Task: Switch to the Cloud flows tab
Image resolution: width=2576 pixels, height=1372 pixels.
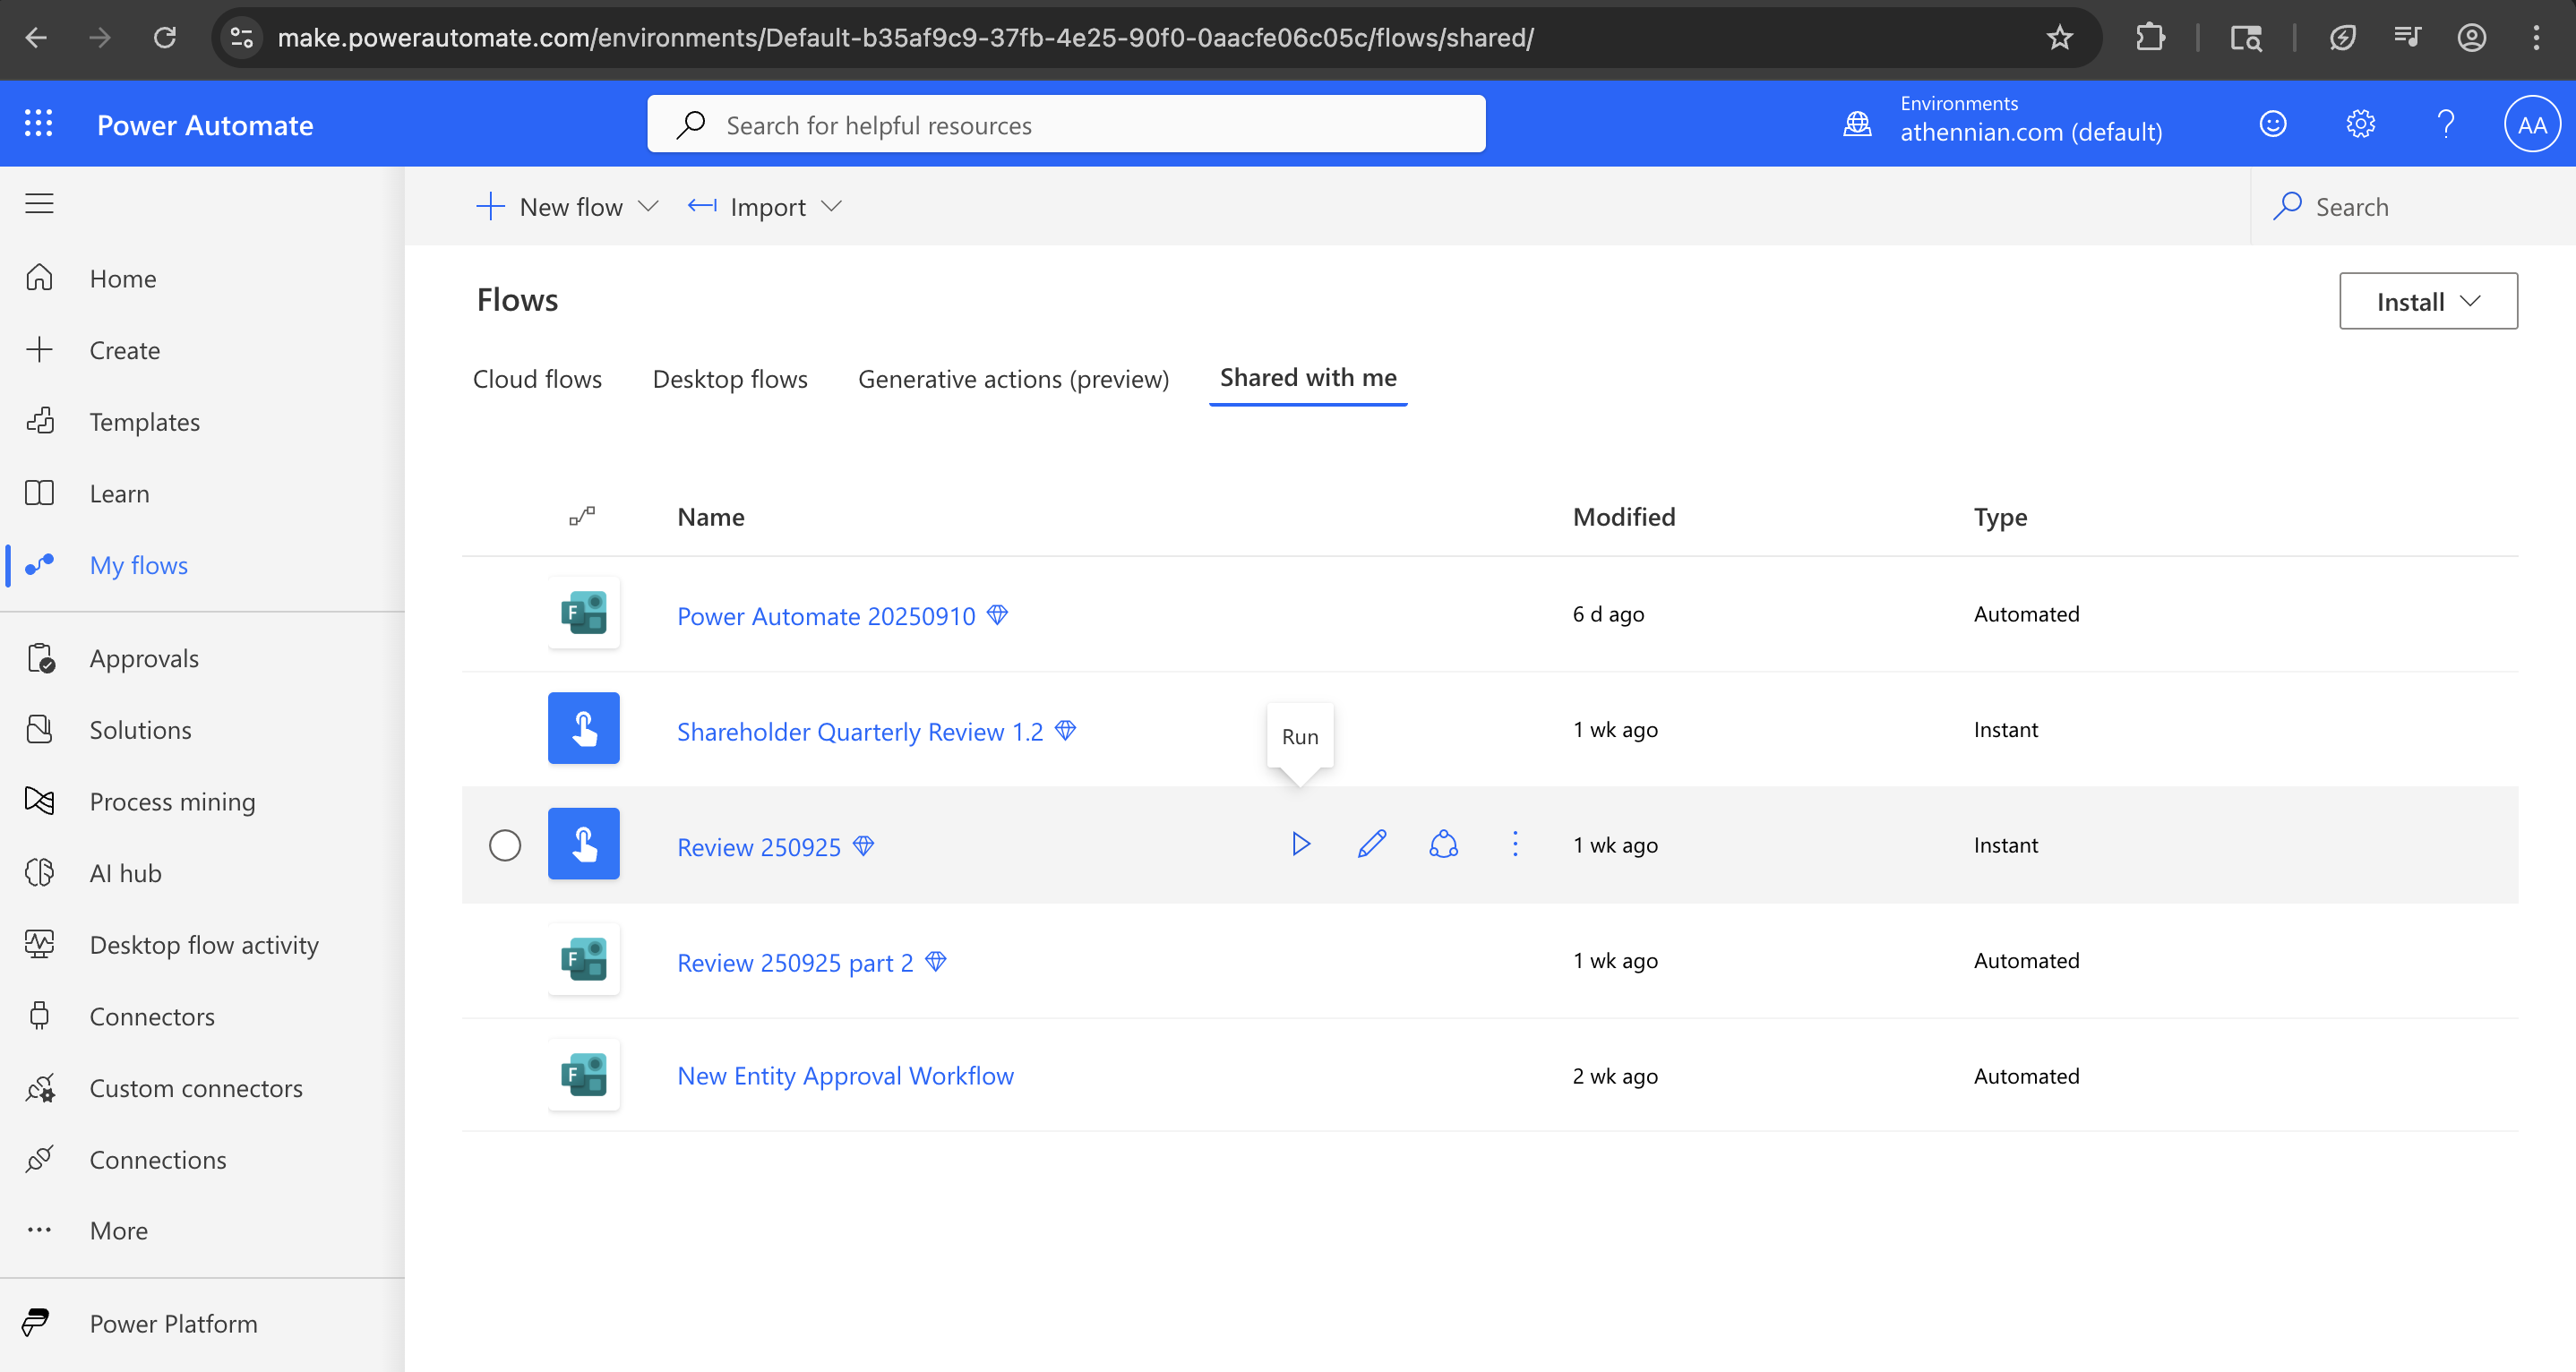Action: (x=537, y=379)
